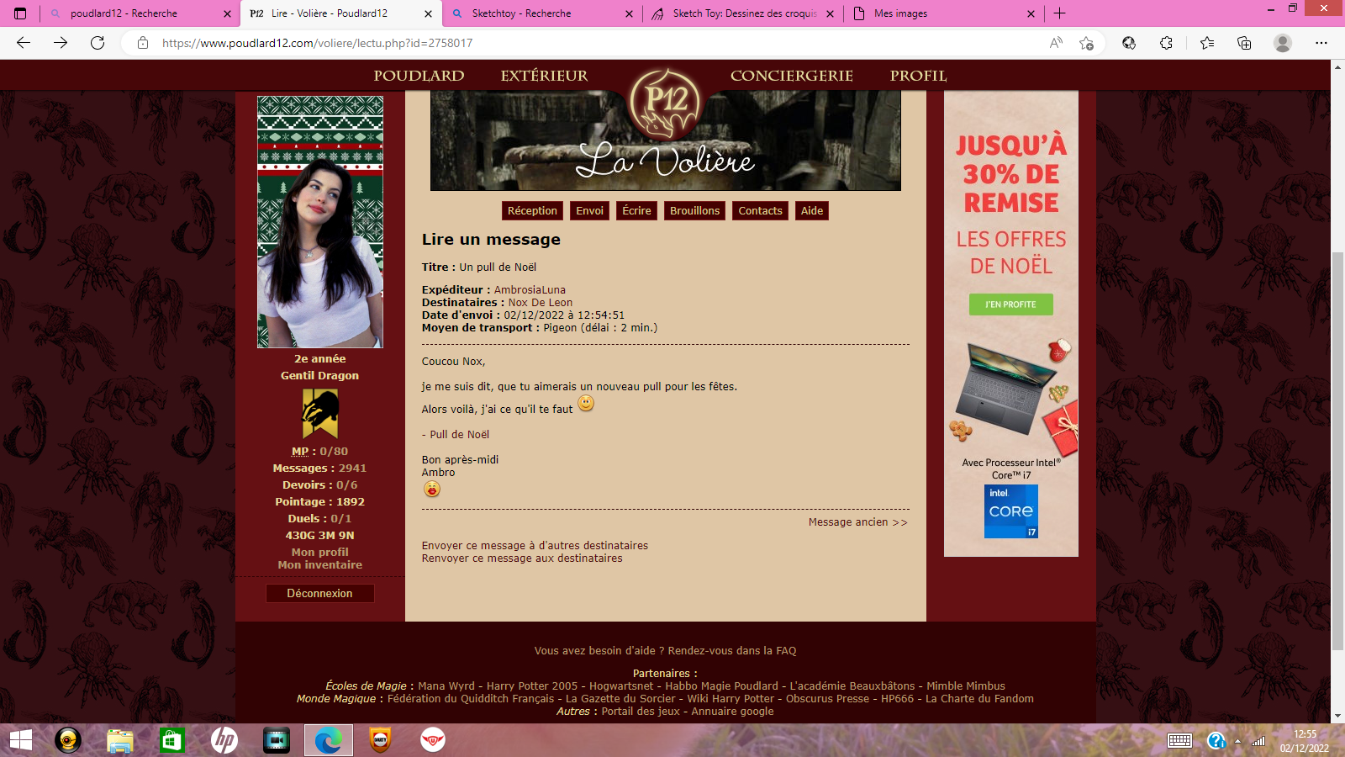Open browser profile avatar

[1283, 43]
